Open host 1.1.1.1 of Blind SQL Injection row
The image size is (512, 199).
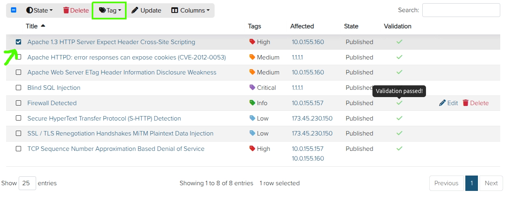297,88
